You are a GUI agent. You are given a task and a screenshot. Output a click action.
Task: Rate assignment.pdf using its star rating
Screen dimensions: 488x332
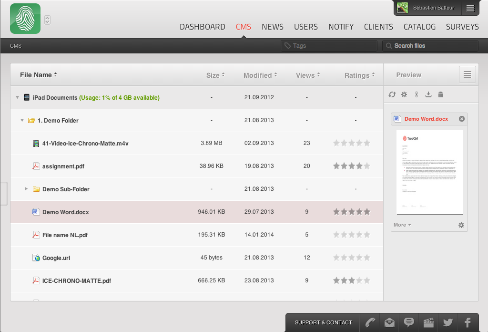coord(351,166)
